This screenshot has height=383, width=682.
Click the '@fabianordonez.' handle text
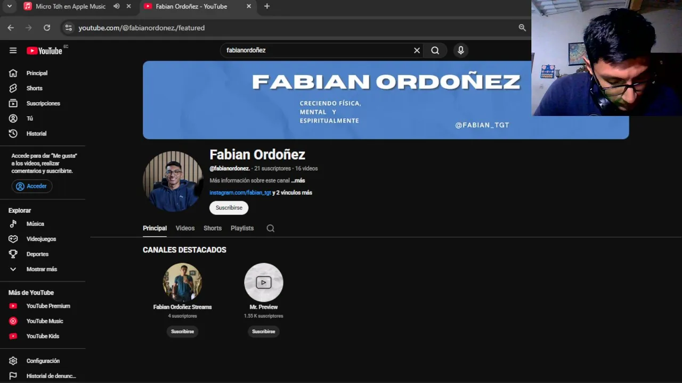pos(230,169)
